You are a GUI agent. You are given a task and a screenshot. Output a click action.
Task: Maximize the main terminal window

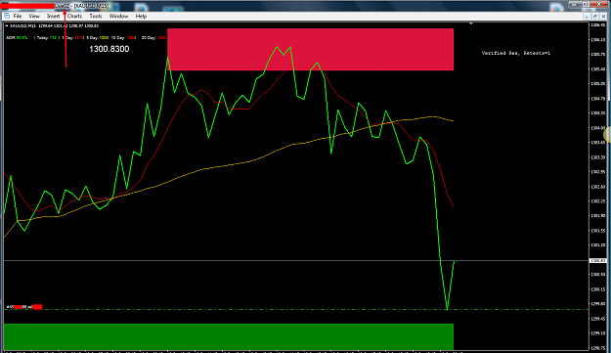pyautogui.click(x=585, y=4)
